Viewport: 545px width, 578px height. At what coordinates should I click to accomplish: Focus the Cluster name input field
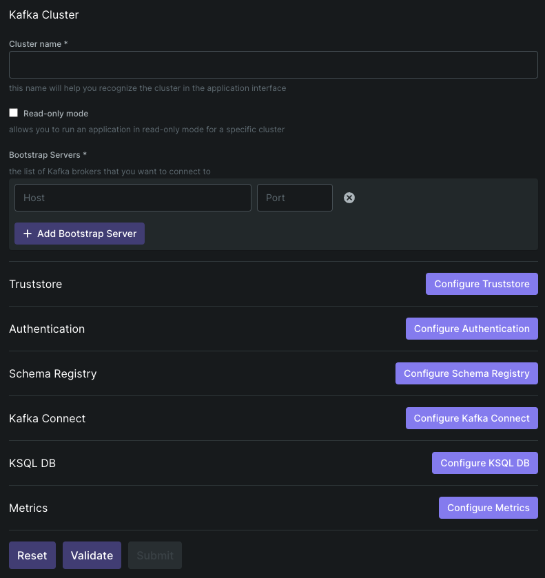274,65
